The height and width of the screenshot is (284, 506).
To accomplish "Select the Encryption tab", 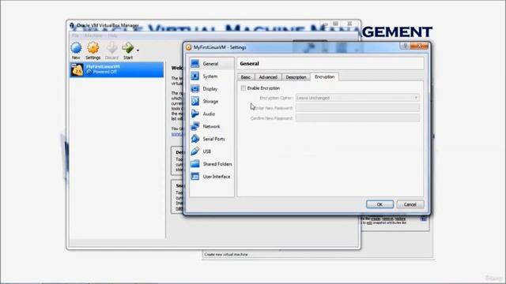I will click(x=325, y=77).
